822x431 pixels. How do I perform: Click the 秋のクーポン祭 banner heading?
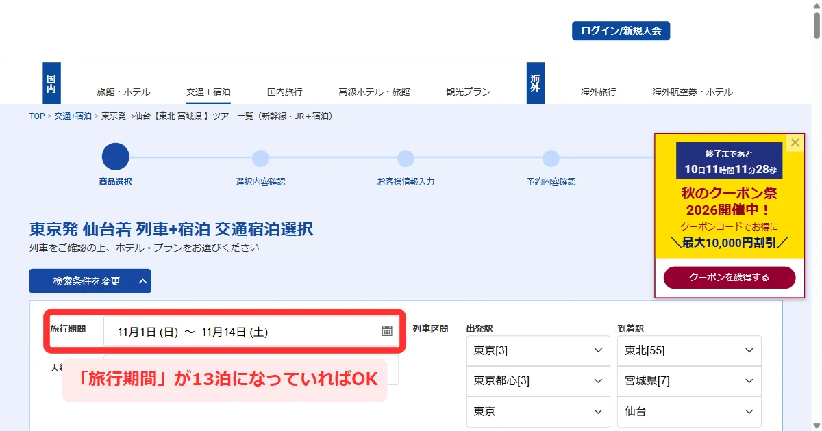coord(730,200)
